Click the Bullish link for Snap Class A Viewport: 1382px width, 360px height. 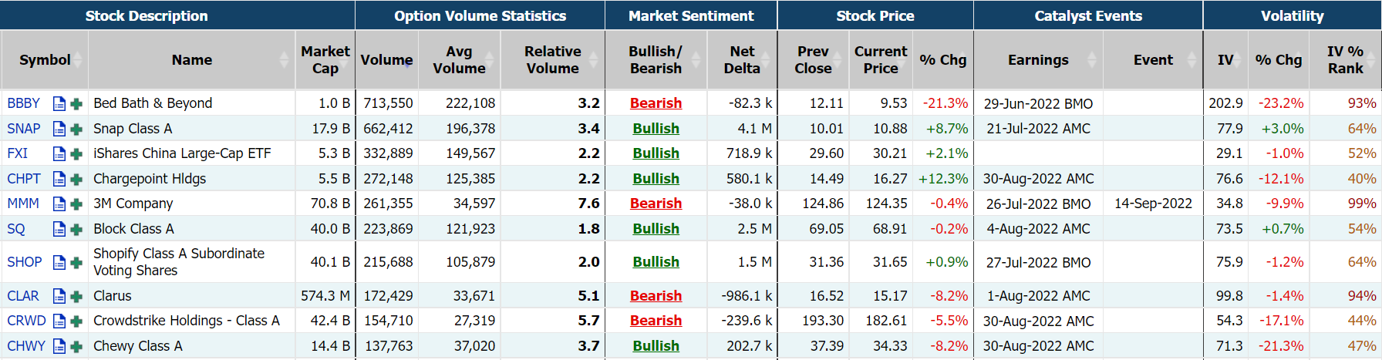[x=656, y=129]
